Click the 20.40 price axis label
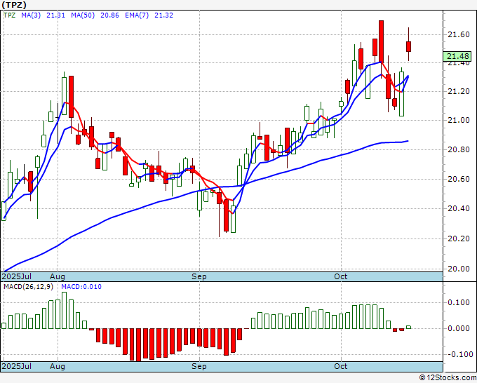 459,208
